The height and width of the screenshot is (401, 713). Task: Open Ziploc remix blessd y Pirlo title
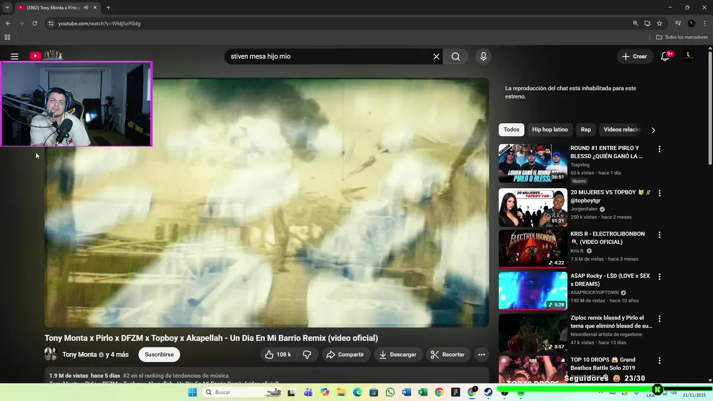(x=611, y=322)
